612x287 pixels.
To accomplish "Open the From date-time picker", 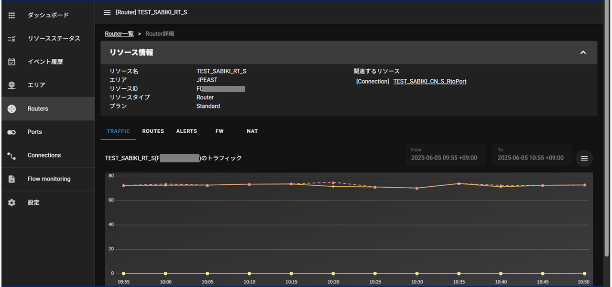I will (445, 155).
